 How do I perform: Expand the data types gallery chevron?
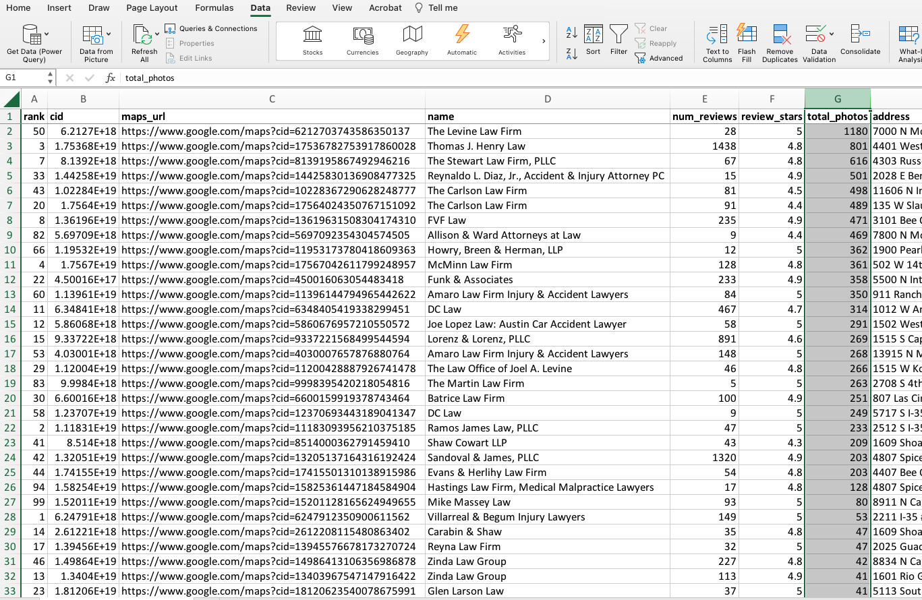click(x=544, y=41)
